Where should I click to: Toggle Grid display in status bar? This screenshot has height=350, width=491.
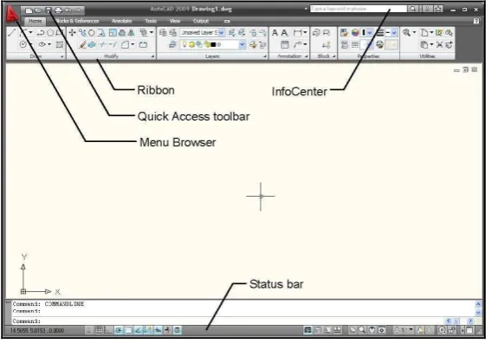[x=99, y=330]
